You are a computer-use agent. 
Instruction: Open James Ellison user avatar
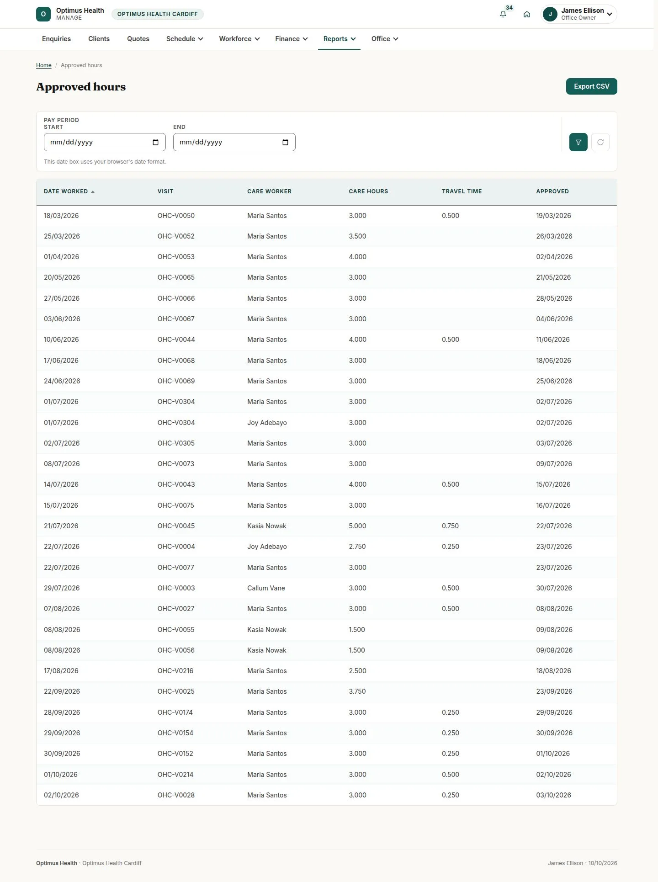pyautogui.click(x=550, y=14)
